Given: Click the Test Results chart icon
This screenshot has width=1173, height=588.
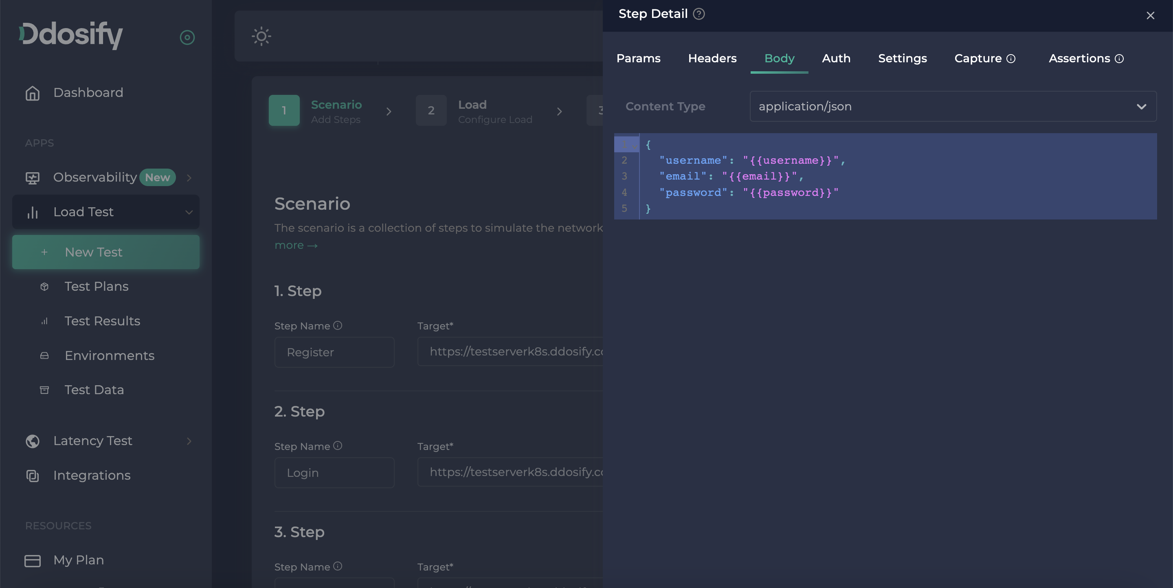Looking at the screenshot, I should pos(44,321).
